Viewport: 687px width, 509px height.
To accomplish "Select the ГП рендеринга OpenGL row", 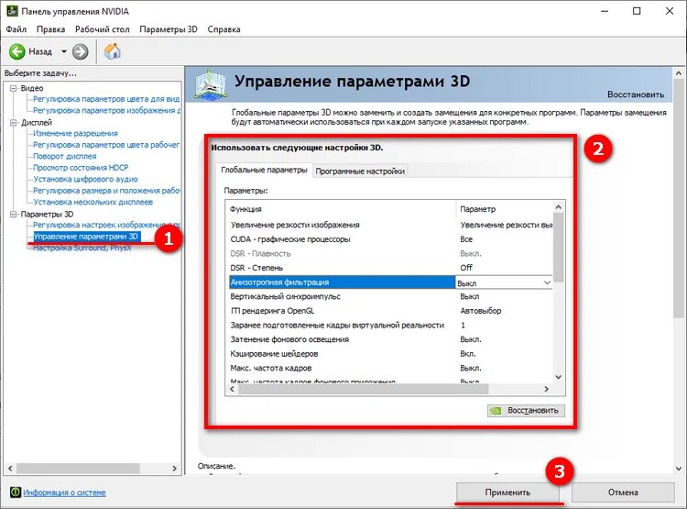I will click(390, 311).
